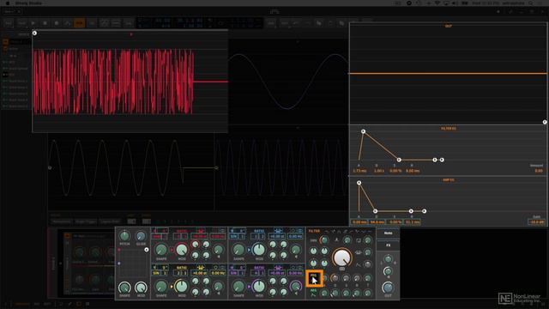The height and width of the screenshot is (309, 549).
Task: Select the Amp EG decay breakpoint
Action: pos(375,211)
